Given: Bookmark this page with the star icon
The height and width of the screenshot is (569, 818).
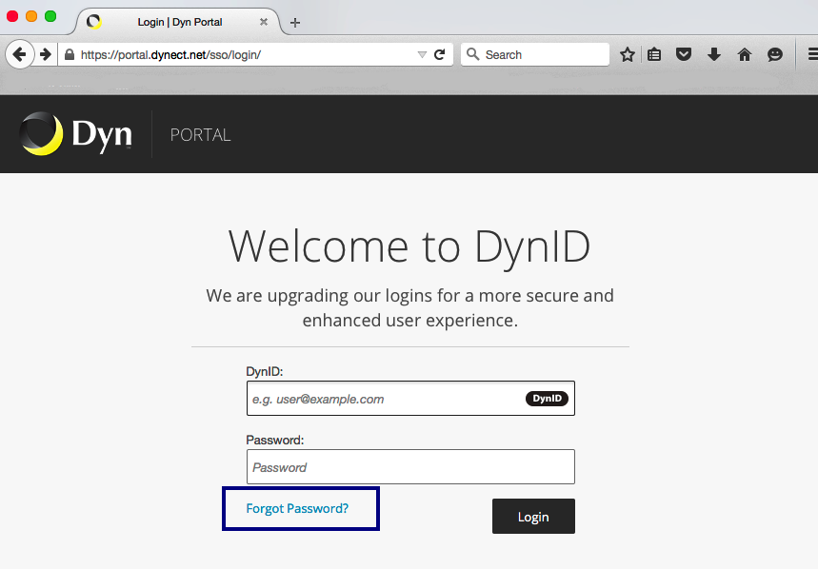Looking at the screenshot, I should tap(627, 54).
